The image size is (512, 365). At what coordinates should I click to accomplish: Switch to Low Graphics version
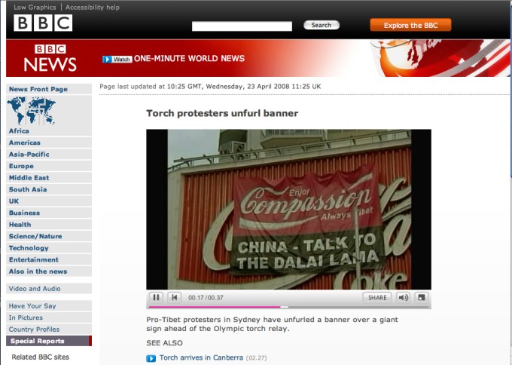pyautogui.click(x=35, y=8)
